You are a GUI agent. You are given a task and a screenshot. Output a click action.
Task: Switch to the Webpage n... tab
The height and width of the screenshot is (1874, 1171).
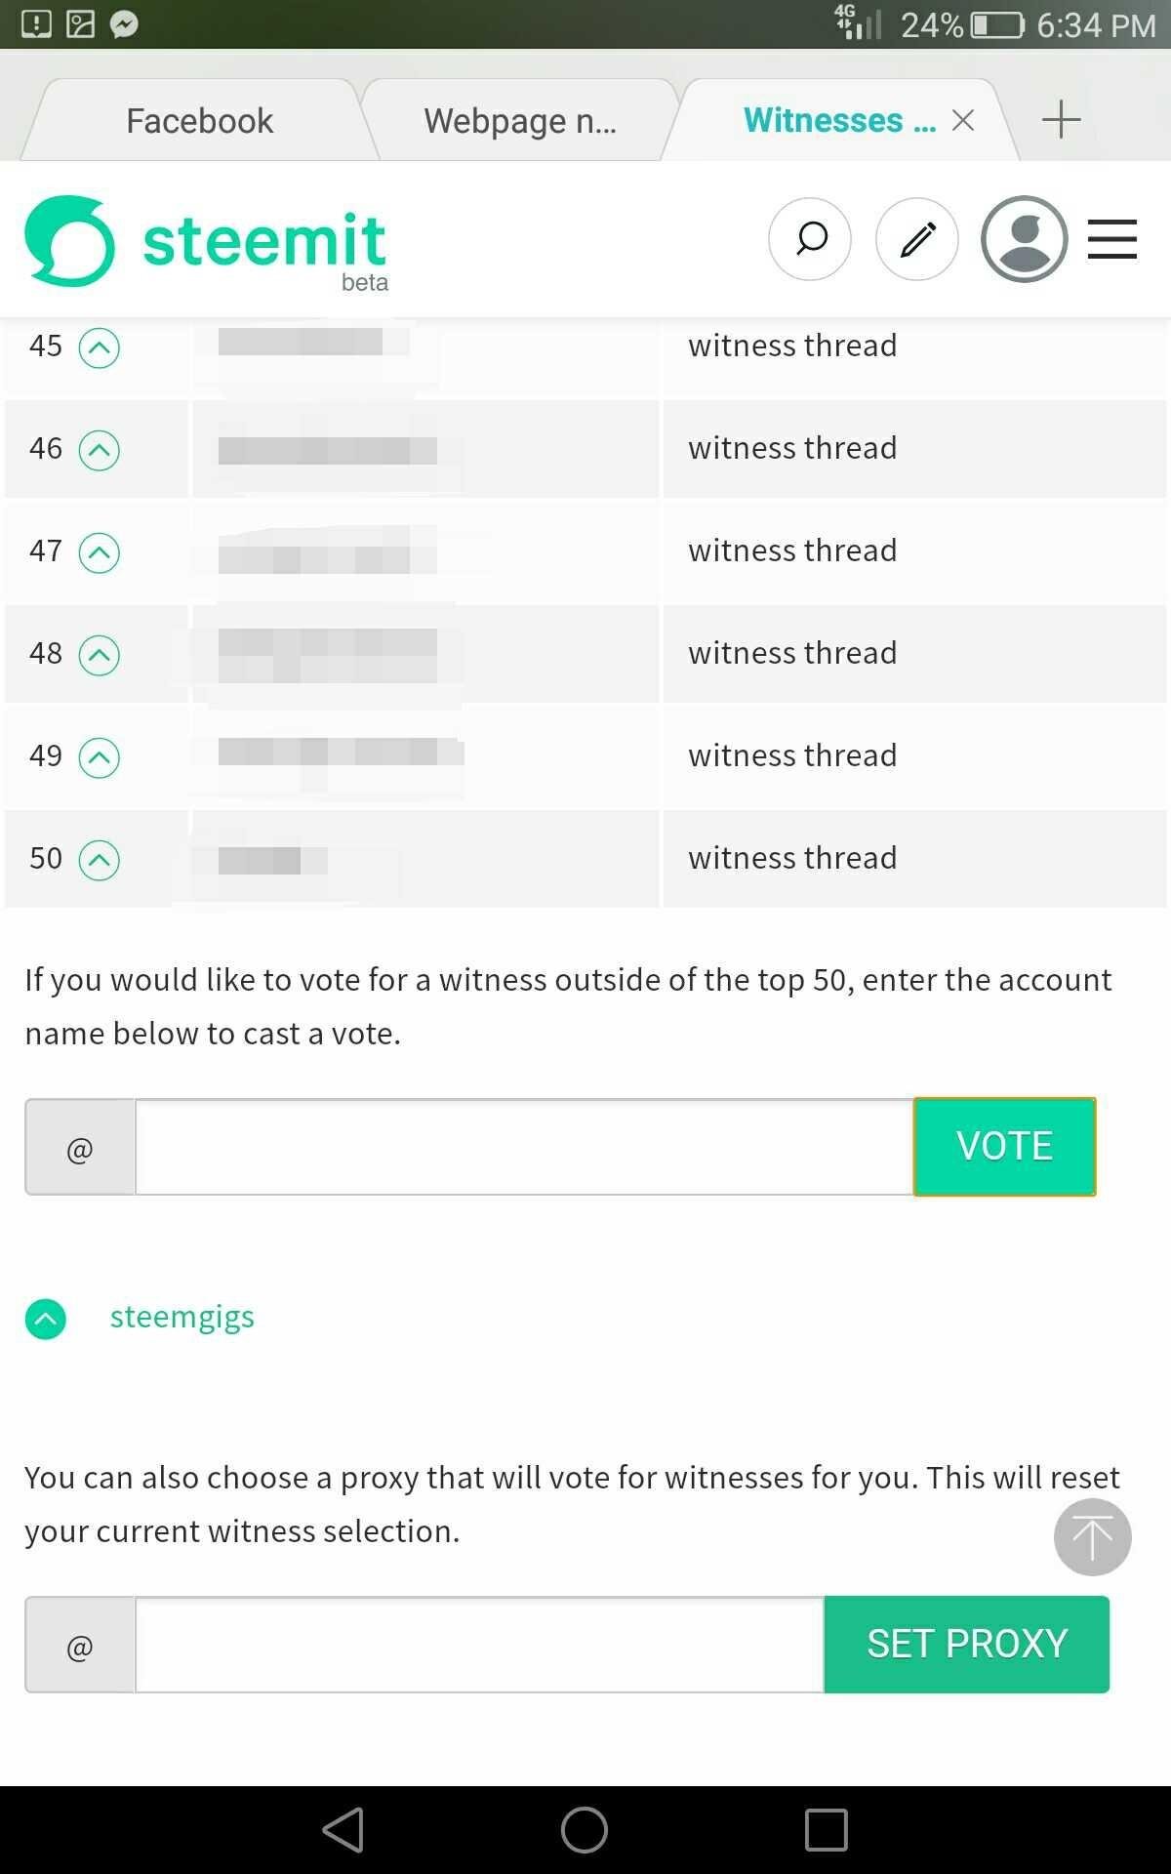tap(519, 121)
